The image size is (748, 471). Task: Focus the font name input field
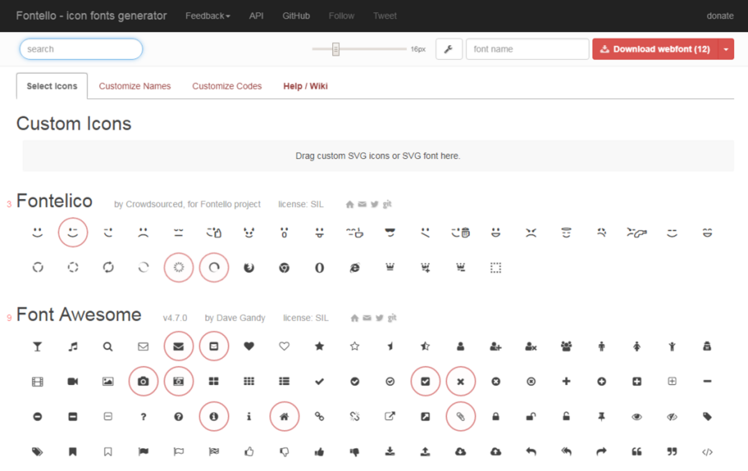[527, 49]
